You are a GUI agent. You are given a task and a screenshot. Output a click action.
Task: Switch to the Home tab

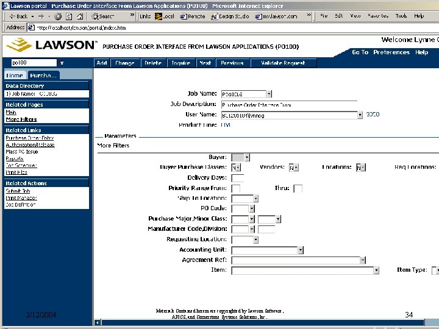tap(15, 76)
